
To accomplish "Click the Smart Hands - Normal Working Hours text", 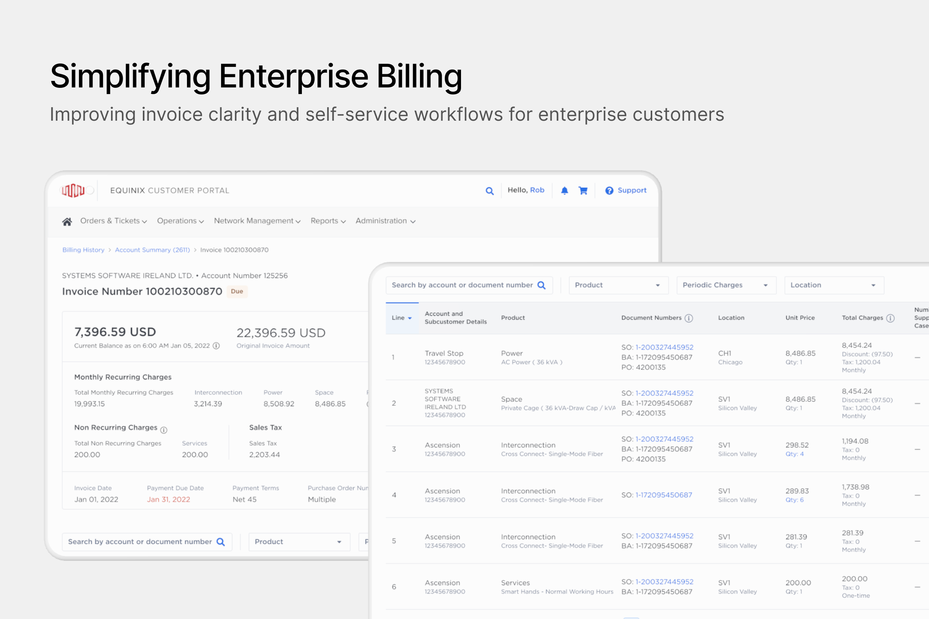I will pos(557,592).
